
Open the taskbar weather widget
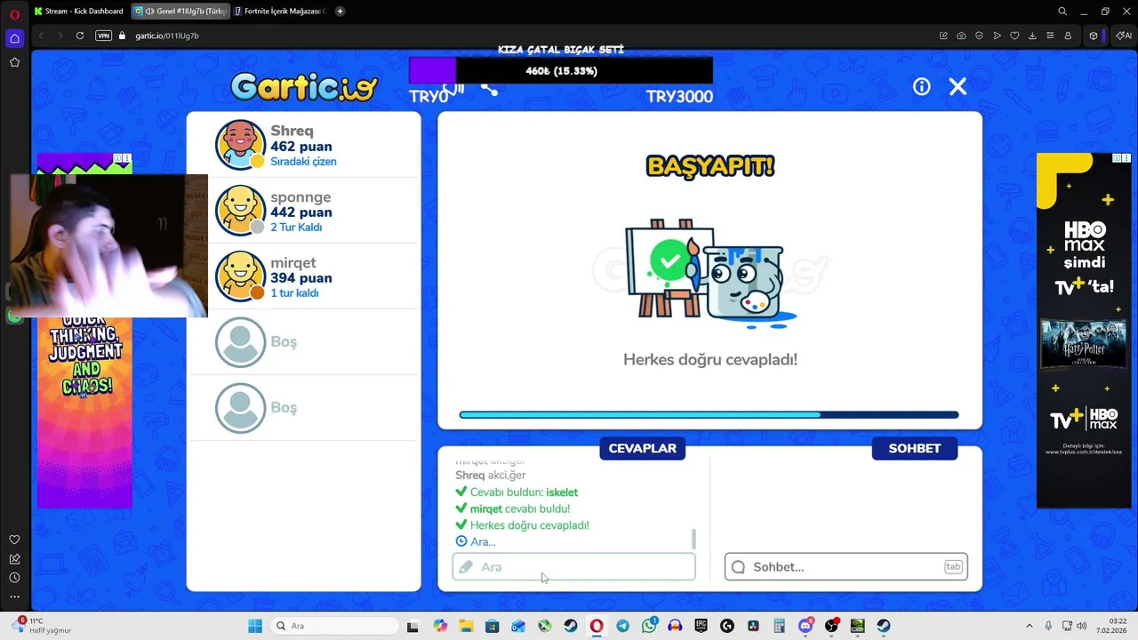42,626
